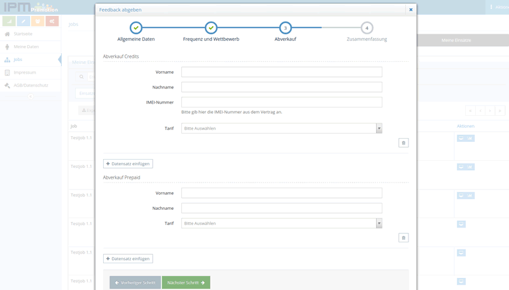Add record with Datensatz einfügen under Credits
Image resolution: width=509 pixels, height=290 pixels.
click(128, 163)
